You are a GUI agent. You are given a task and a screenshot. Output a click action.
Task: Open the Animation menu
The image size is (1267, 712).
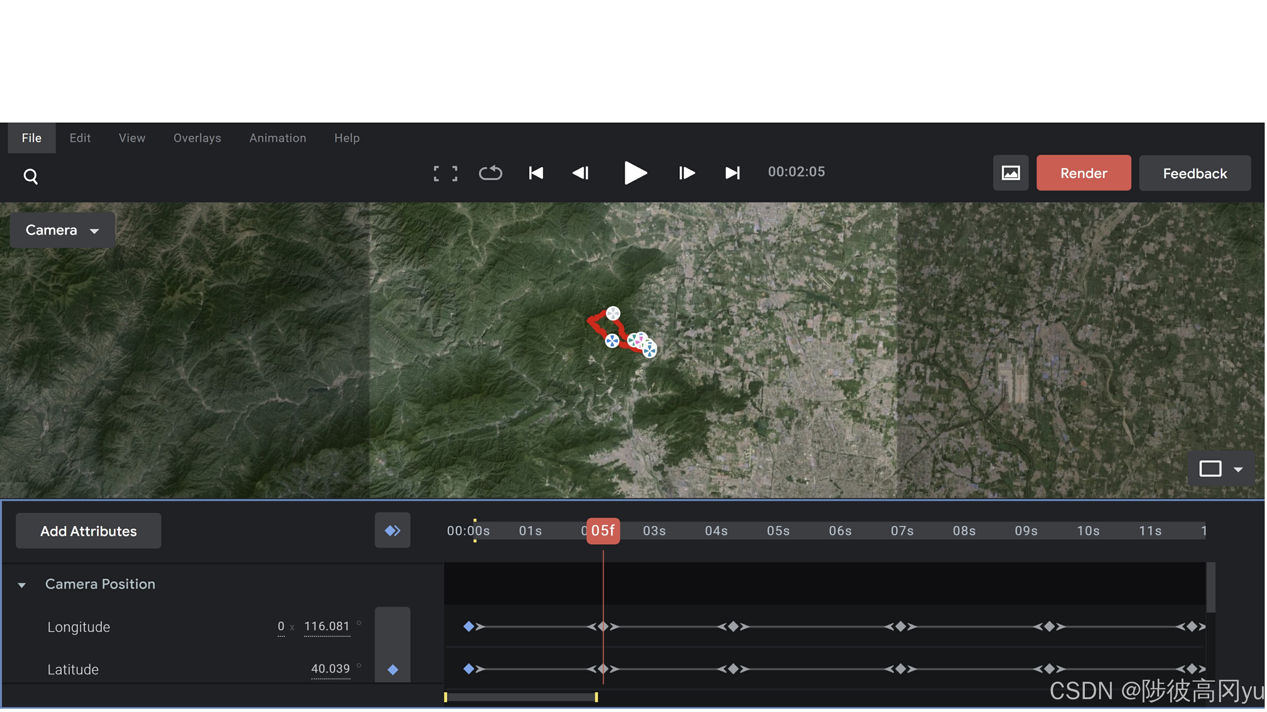[277, 138]
